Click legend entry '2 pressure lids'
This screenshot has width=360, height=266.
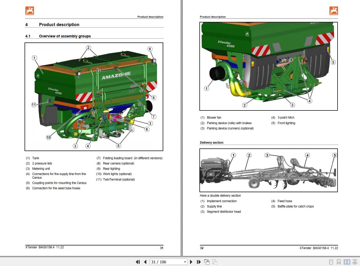click(x=42, y=163)
